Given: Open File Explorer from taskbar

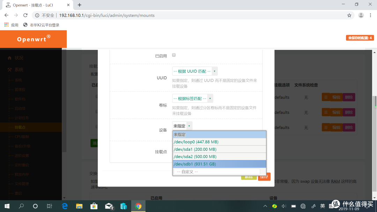Looking at the screenshot, I should pyautogui.click(x=79, y=206).
